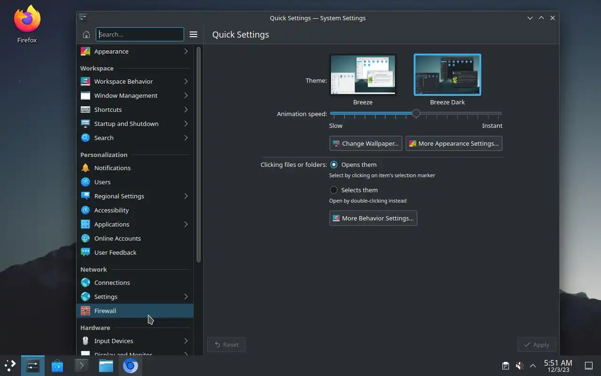The height and width of the screenshot is (376, 601).
Task: Click the Search magnifier icon in sidebar list
Action: [85, 138]
